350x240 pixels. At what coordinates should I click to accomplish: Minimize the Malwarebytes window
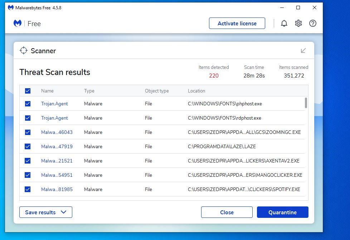pyautogui.click(x=282, y=7)
